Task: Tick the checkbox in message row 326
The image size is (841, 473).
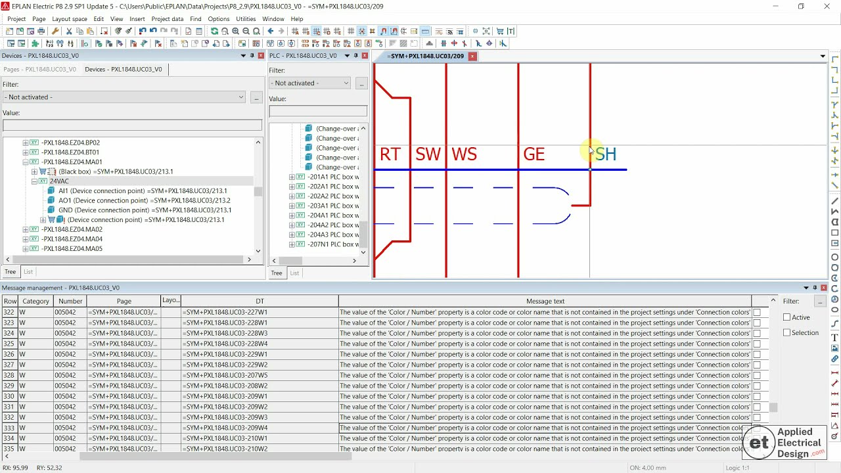Action: pyautogui.click(x=757, y=355)
